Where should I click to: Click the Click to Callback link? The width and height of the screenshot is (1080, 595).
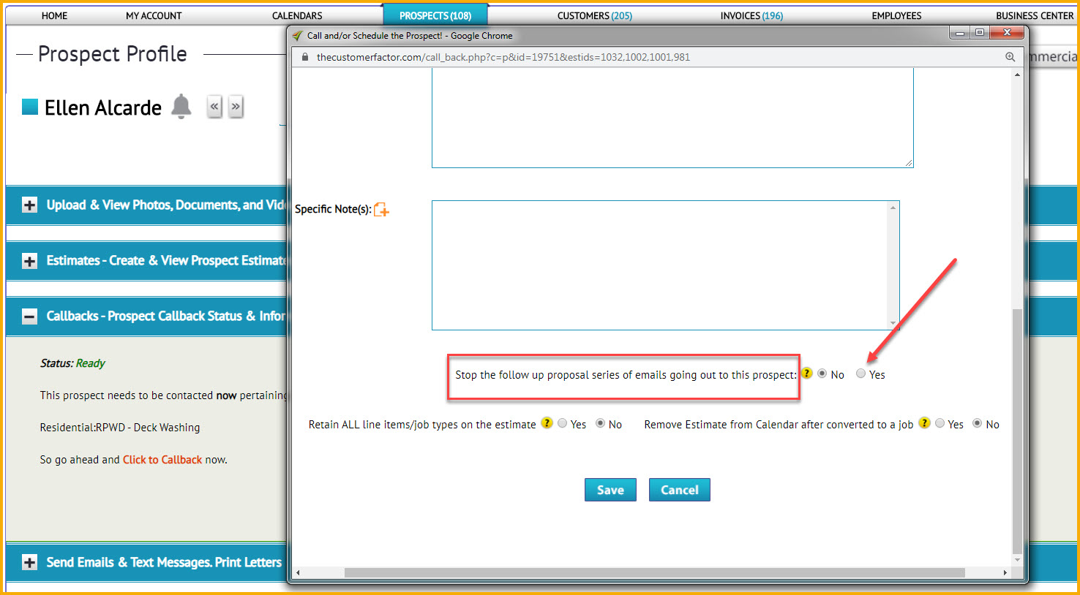tap(162, 460)
